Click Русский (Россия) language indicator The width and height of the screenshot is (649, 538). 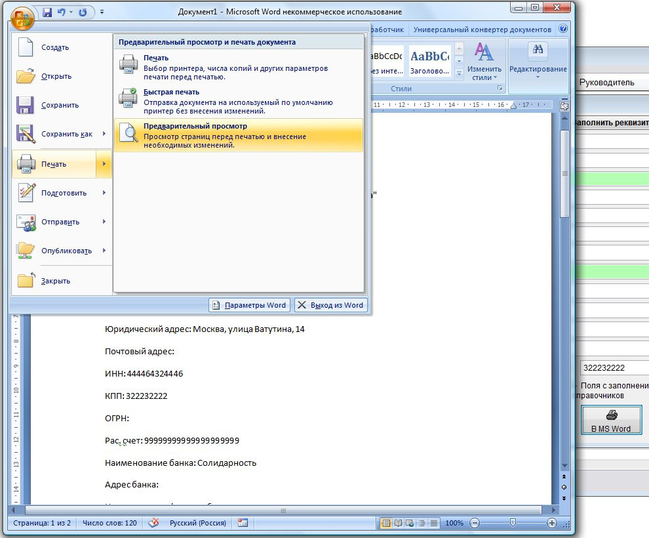coord(198,523)
